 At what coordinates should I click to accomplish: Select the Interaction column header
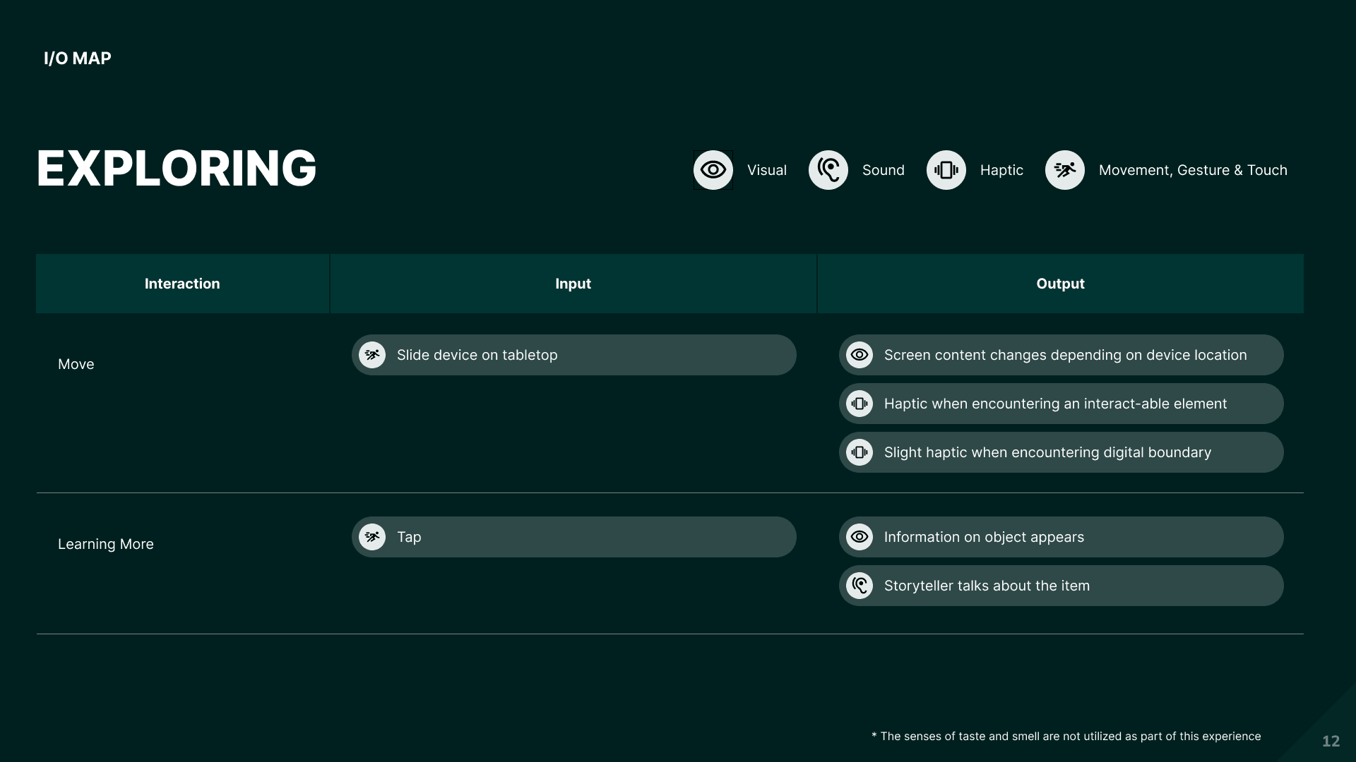pyautogui.click(x=182, y=284)
